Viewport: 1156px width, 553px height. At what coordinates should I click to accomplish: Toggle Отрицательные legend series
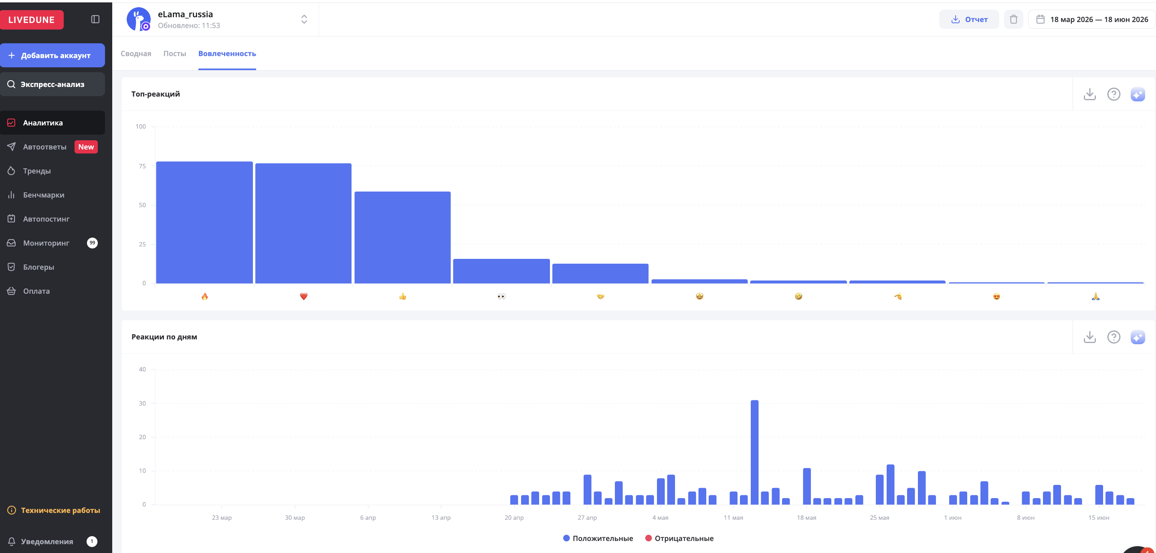click(x=679, y=538)
